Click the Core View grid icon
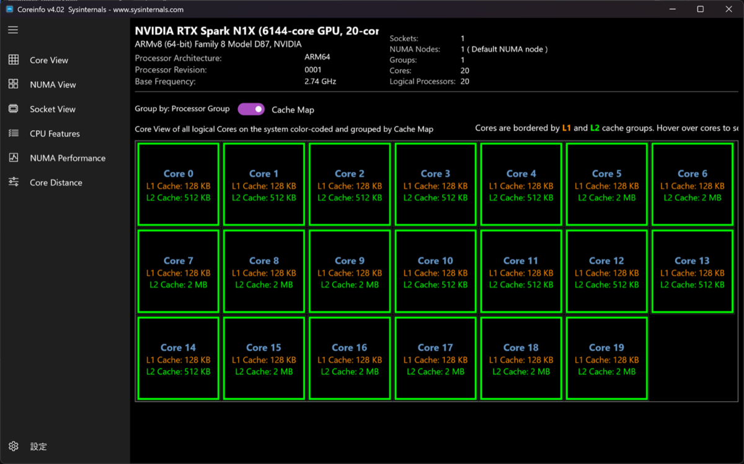Viewport: 744px width, 464px height. pyautogui.click(x=13, y=60)
